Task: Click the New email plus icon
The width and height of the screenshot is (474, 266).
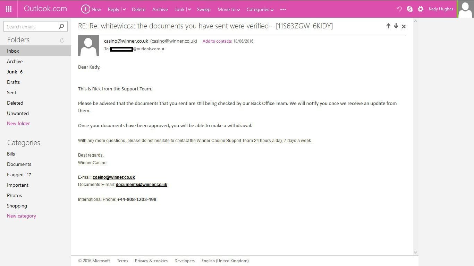Action: tap(85, 9)
